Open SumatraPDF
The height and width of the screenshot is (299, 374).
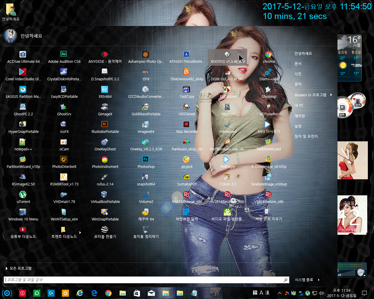187,180
